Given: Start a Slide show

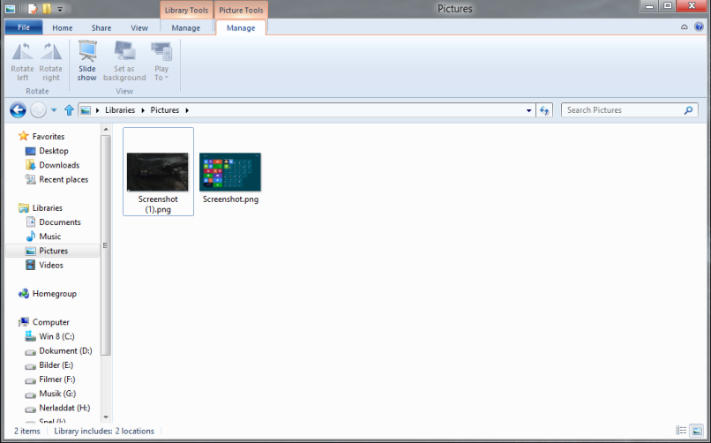Looking at the screenshot, I should coord(87,62).
